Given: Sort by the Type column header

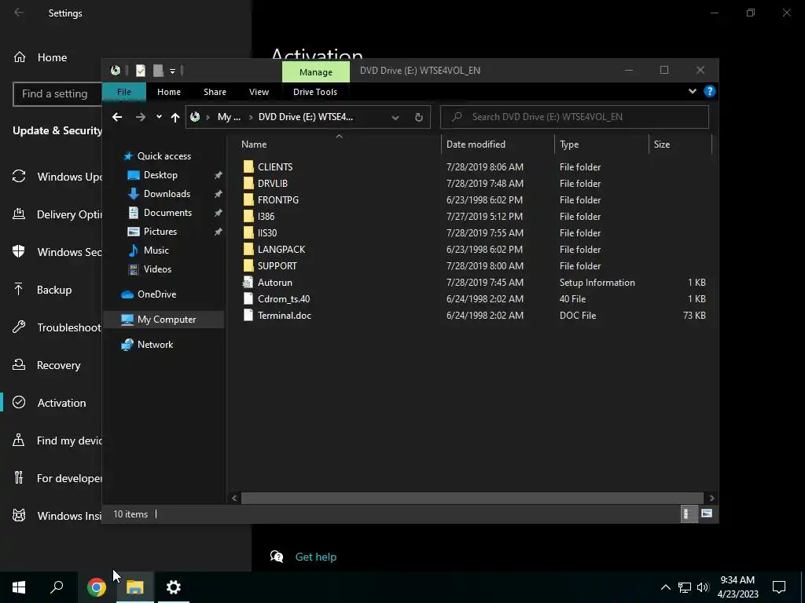Looking at the screenshot, I should 601,144.
